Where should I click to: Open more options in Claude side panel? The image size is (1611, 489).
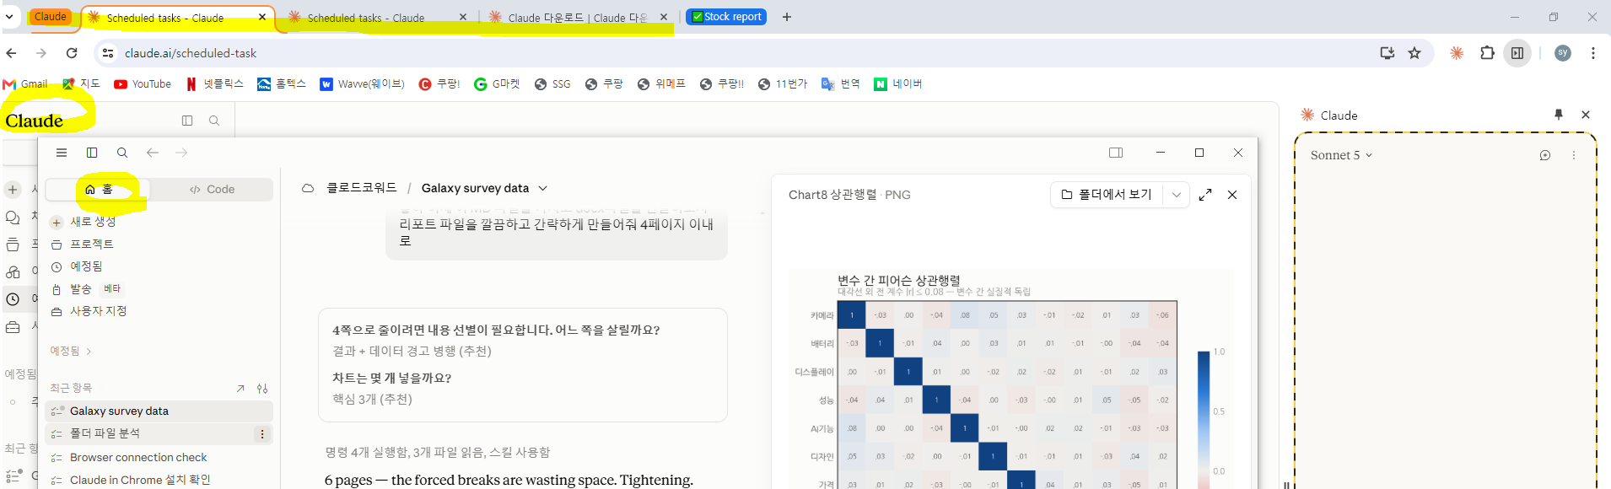pyautogui.click(x=1574, y=155)
